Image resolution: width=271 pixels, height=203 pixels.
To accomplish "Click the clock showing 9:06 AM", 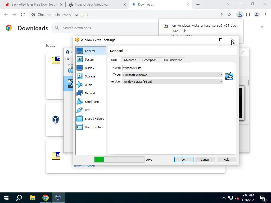I will pos(248,198).
